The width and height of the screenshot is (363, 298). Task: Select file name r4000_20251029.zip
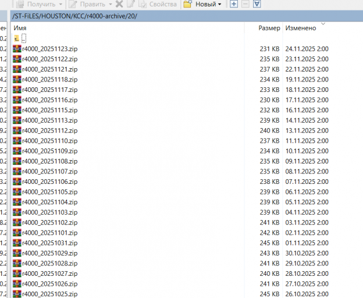(50, 253)
